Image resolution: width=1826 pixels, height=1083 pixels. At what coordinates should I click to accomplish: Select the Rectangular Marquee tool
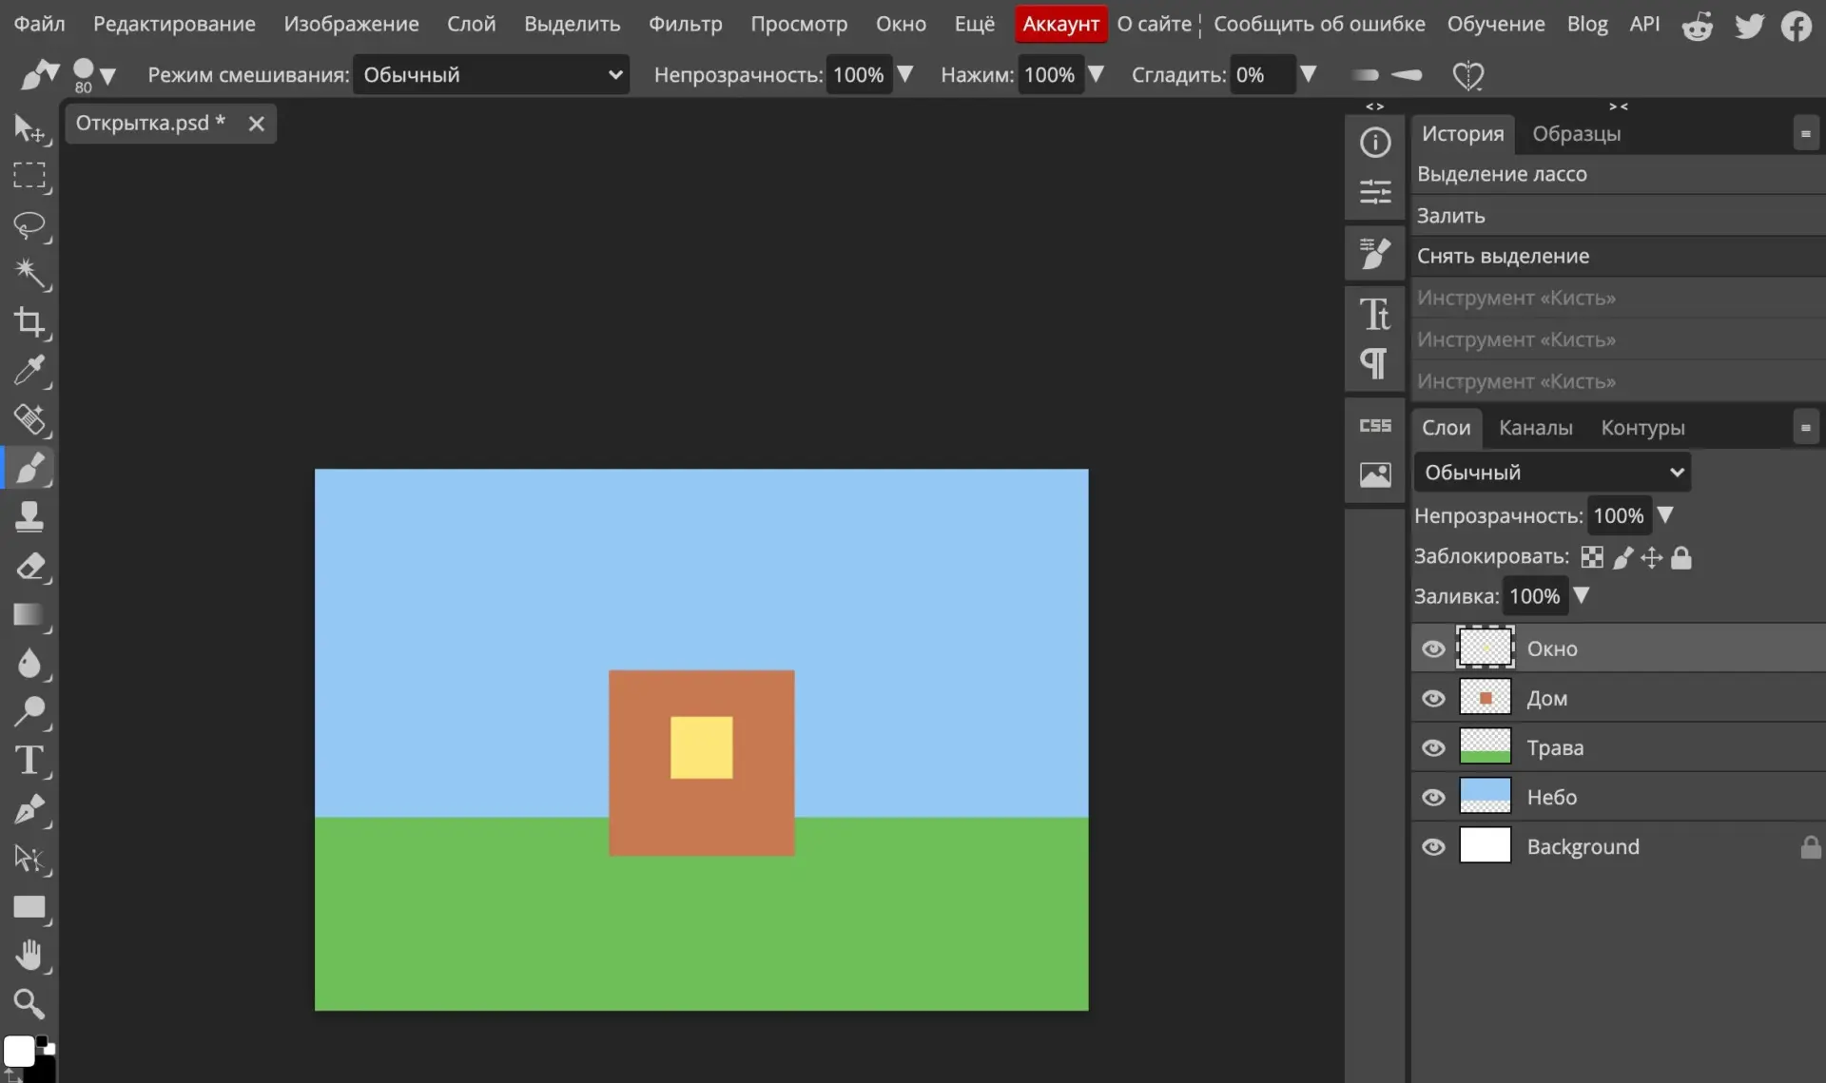[29, 176]
